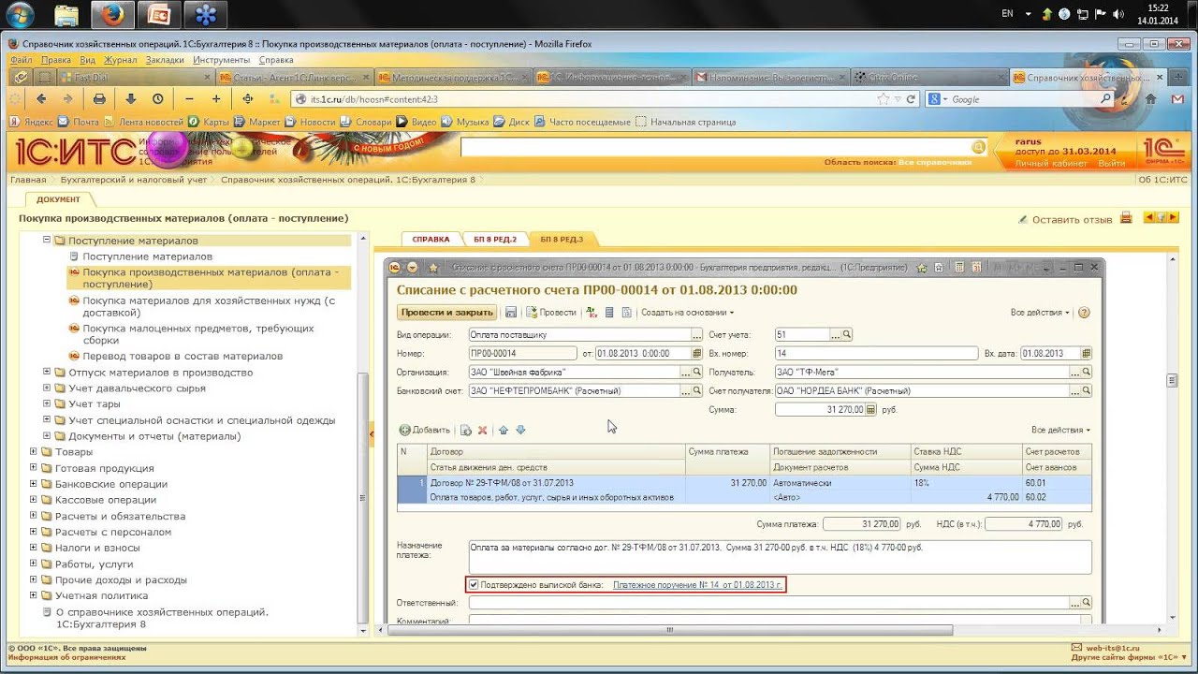This screenshot has height=674, width=1198.
Task: Open the Закладки menu in Firefox
Action: pyautogui.click(x=165, y=60)
